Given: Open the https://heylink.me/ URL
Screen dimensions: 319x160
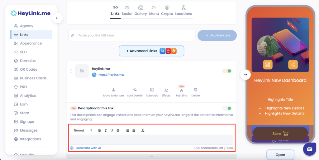Looking at the screenshot, I should click(111, 75).
